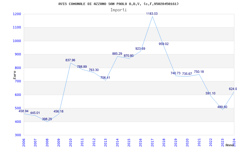The height and width of the screenshot is (148, 237).
Task: Select the 2021 year axis label
Action: 199,143
